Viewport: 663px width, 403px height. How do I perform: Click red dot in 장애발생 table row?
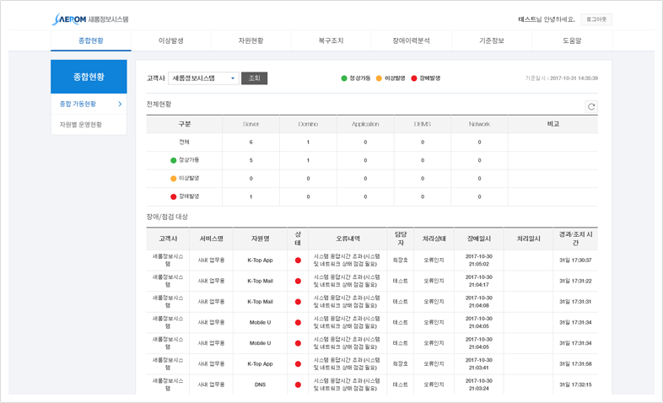pyautogui.click(x=173, y=197)
